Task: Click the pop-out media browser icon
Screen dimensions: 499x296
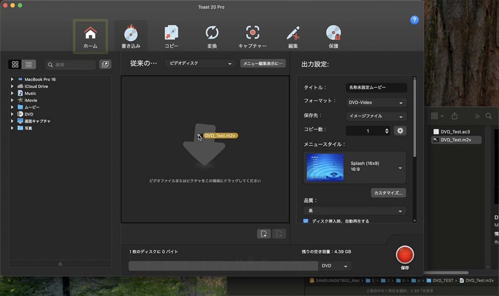Action: click(x=105, y=64)
